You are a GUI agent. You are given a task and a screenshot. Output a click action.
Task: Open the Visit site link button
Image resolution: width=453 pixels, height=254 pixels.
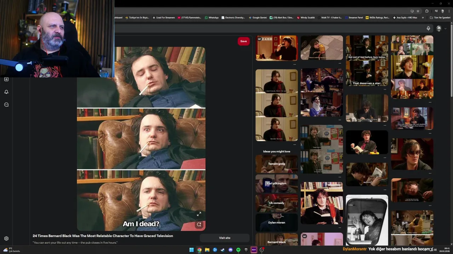coord(224,238)
